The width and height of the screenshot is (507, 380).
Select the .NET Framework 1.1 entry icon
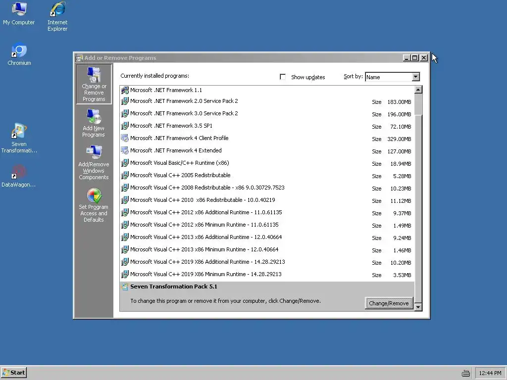[125, 90]
